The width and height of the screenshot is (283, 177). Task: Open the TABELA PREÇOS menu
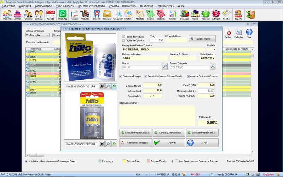(65, 6)
